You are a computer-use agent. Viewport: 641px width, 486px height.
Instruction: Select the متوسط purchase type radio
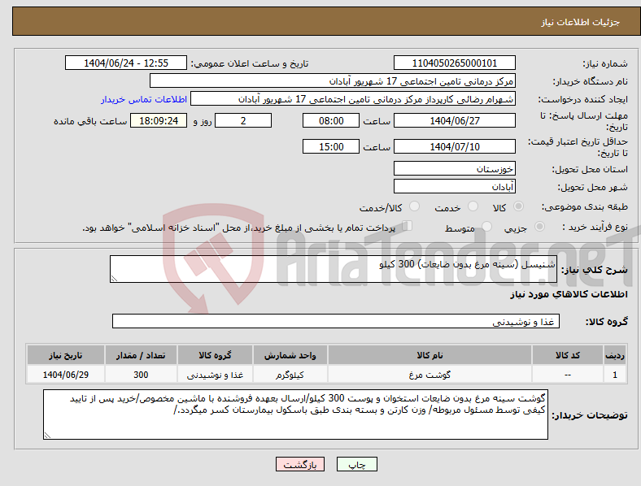[x=486, y=227]
